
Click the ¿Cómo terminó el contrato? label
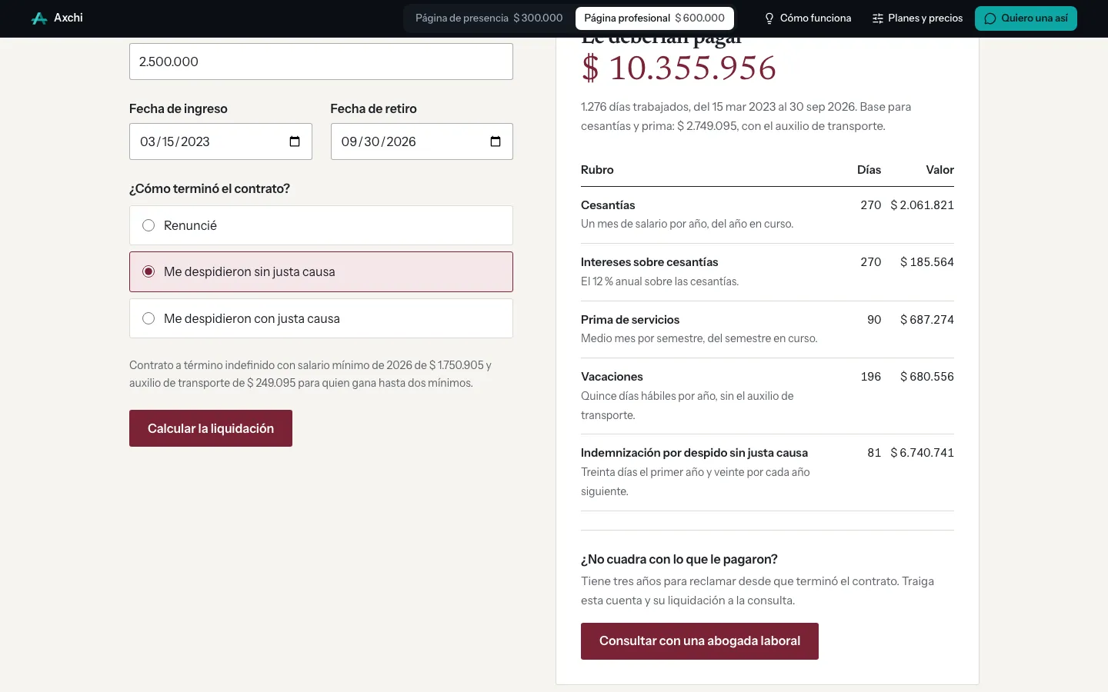coord(209,188)
